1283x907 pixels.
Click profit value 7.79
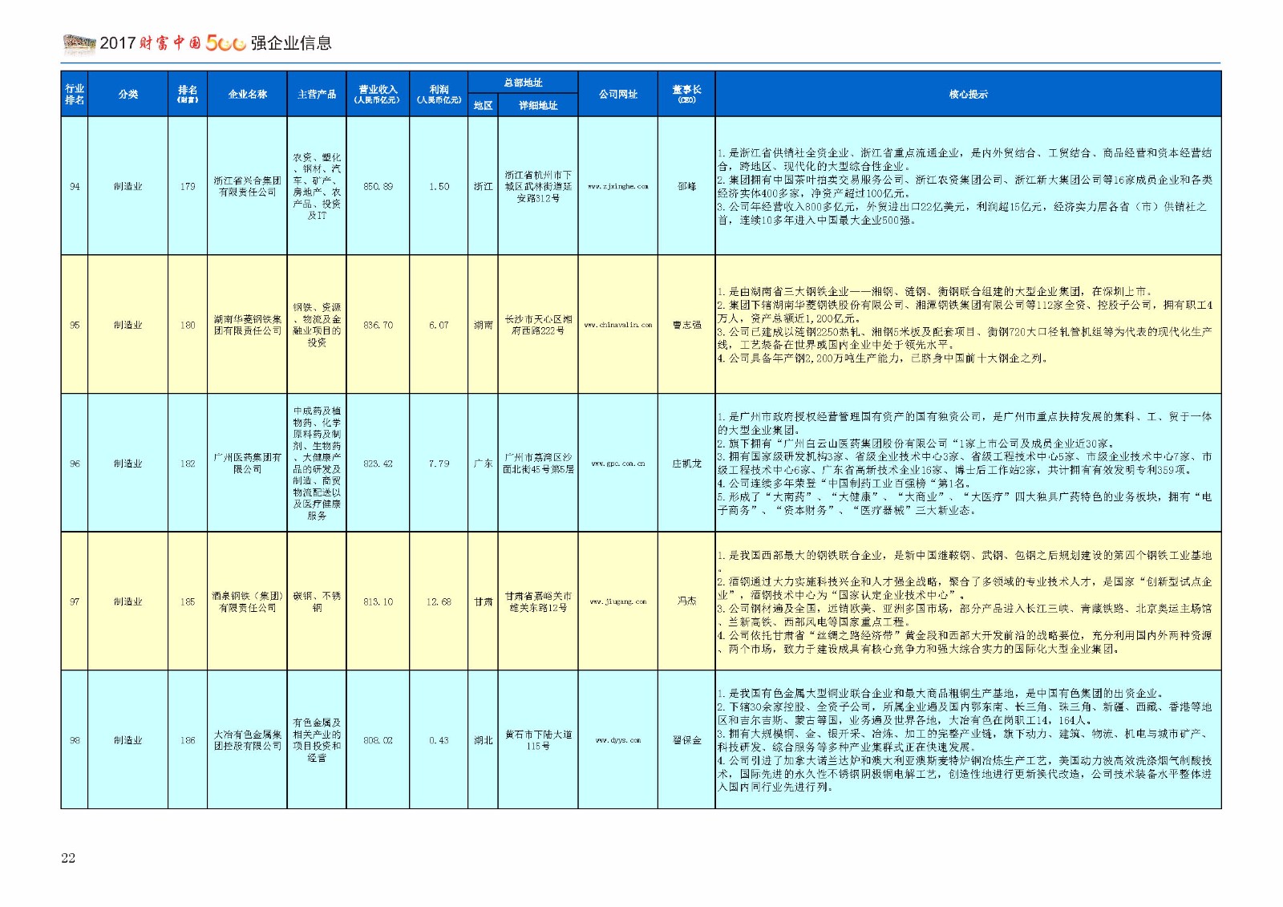tap(439, 464)
